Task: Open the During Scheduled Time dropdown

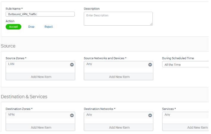Action: [186, 65]
